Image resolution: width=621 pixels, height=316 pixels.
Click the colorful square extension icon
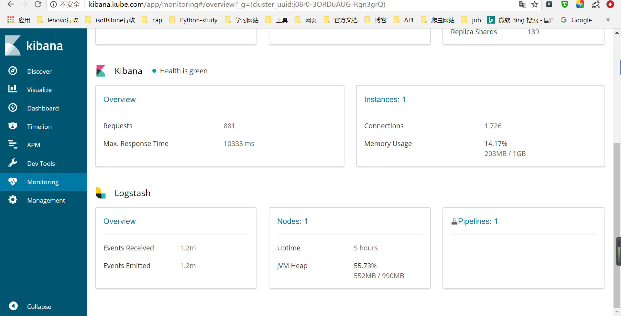click(580, 4)
